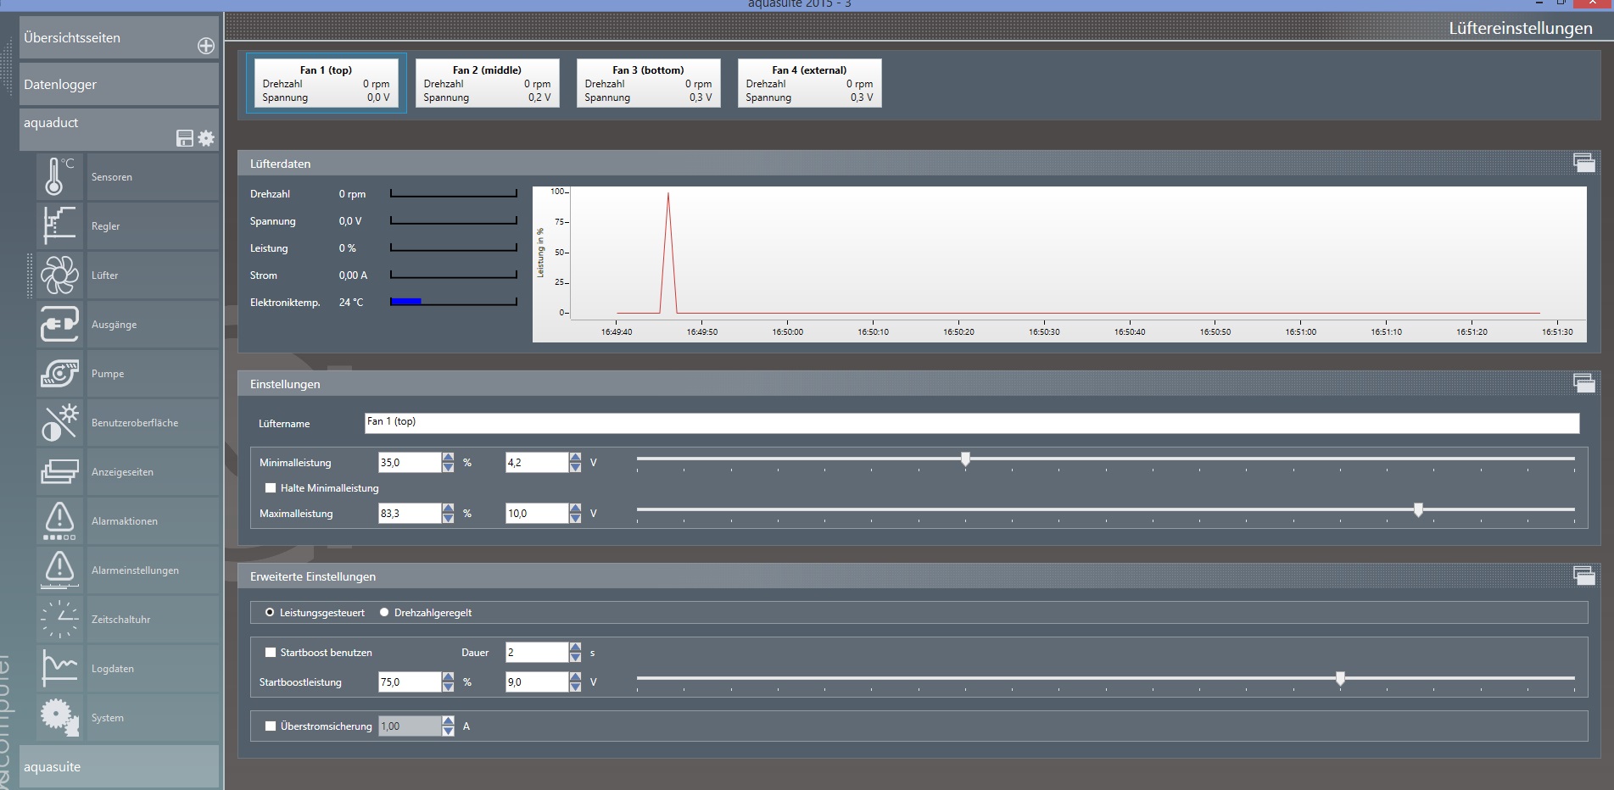Click the Regler controller icon
This screenshot has height=790, width=1614.
[x=59, y=225]
